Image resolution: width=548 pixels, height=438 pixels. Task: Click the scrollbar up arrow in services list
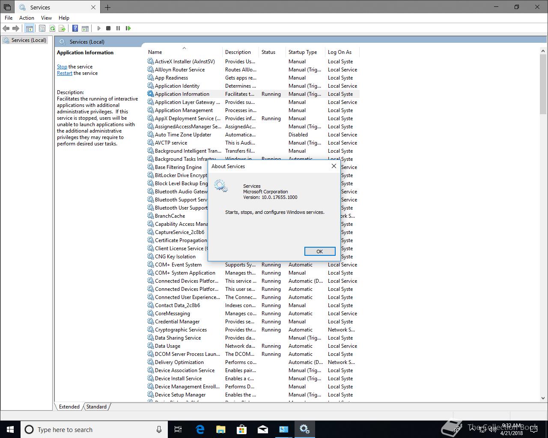tap(543, 51)
